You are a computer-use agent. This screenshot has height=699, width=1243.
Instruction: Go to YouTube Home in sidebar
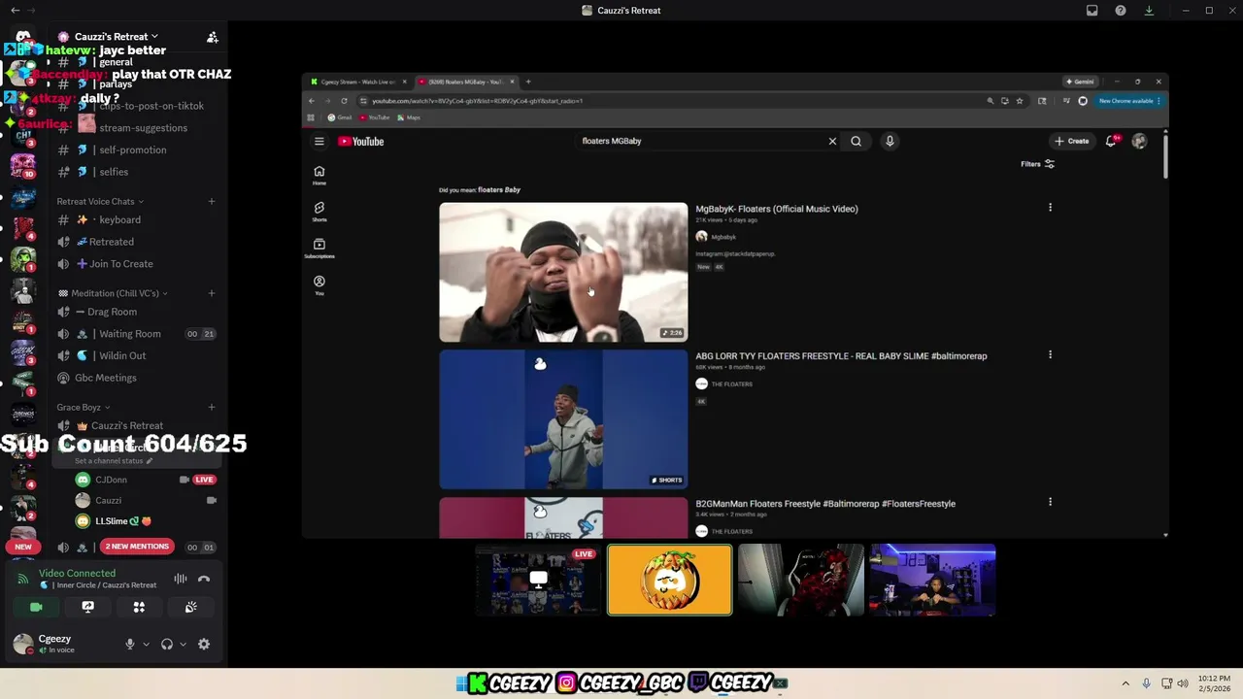[x=319, y=176]
